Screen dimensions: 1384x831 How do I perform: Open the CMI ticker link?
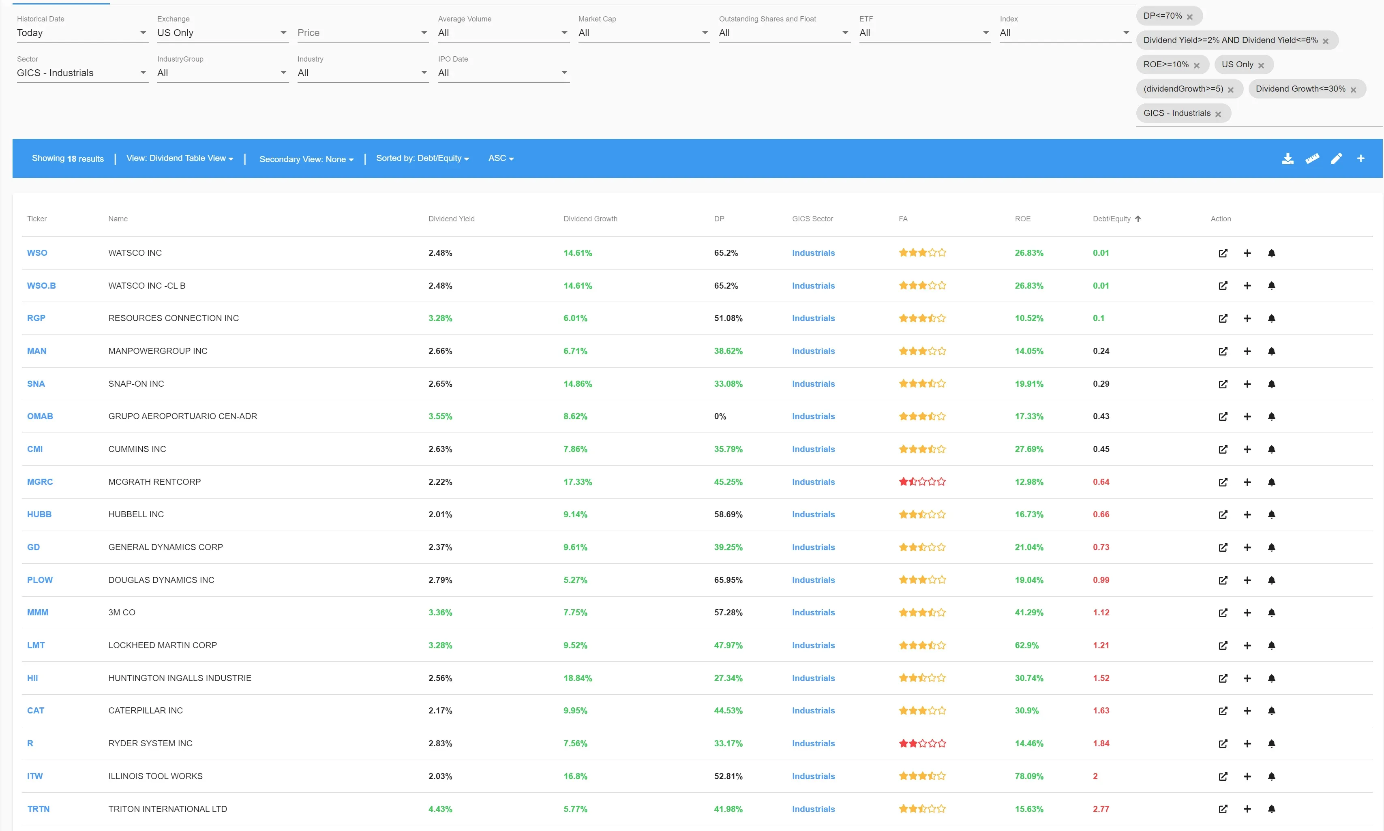[35, 449]
